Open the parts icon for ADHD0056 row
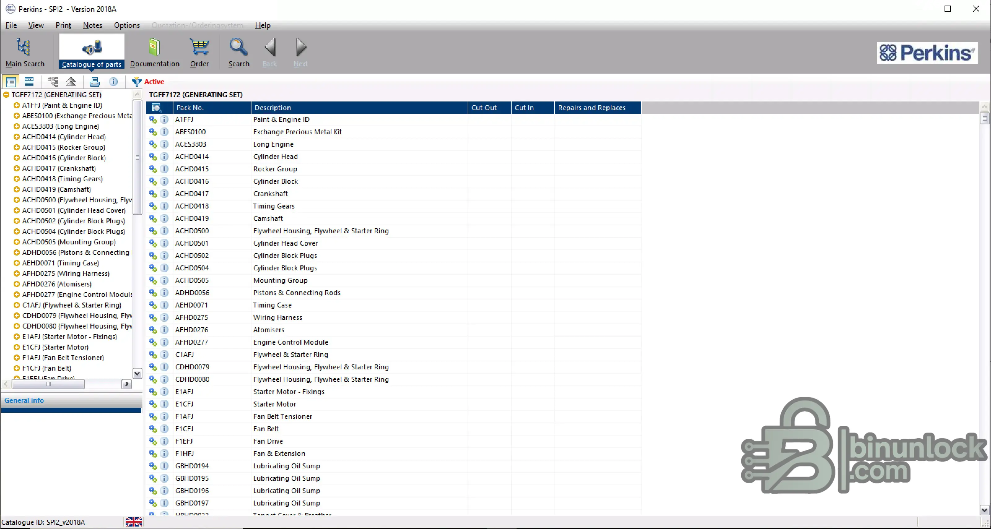This screenshot has height=529, width=991. pyautogui.click(x=153, y=293)
